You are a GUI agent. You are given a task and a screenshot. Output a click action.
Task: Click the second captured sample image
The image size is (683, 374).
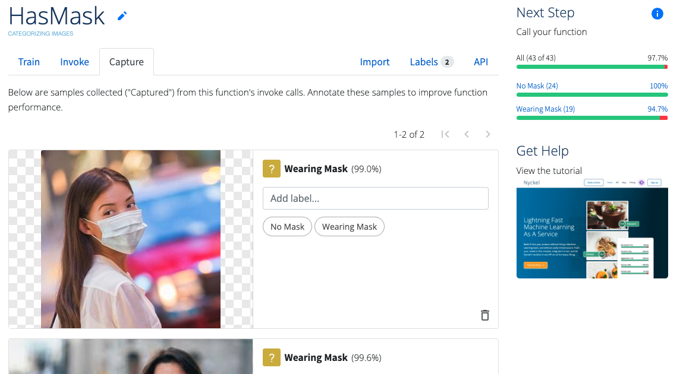[x=131, y=357]
